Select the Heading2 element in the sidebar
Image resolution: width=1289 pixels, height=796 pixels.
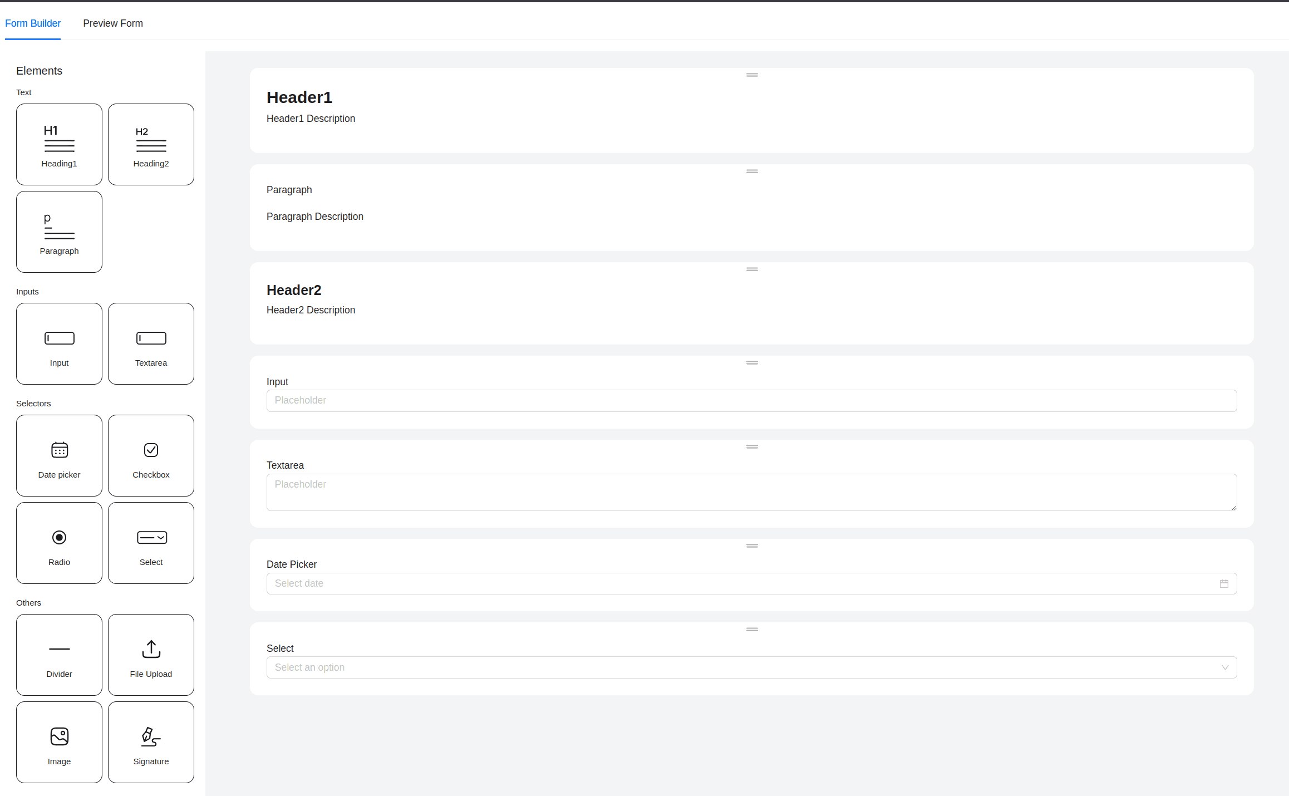[x=151, y=144]
